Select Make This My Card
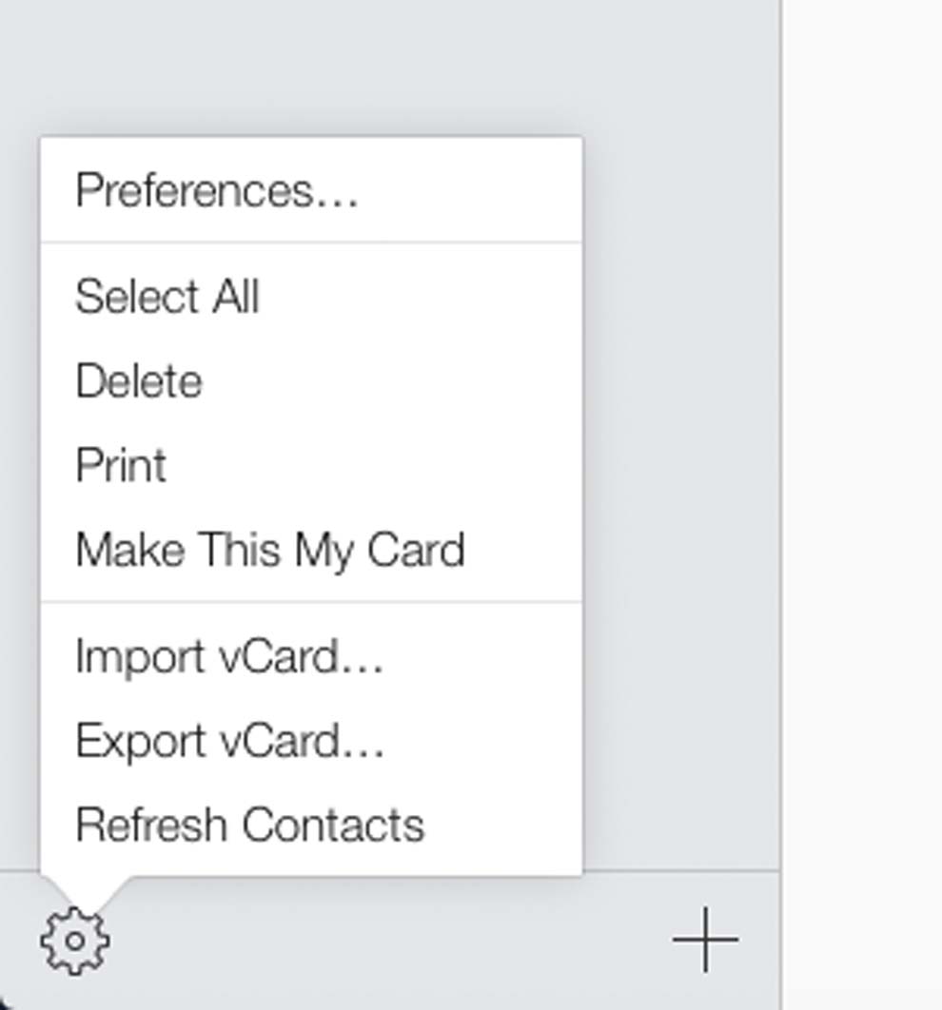Image resolution: width=942 pixels, height=1010 pixels. tap(311, 550)
